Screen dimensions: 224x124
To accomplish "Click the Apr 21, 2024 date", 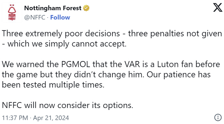I will pyautogui.click(x=51, y=118).
